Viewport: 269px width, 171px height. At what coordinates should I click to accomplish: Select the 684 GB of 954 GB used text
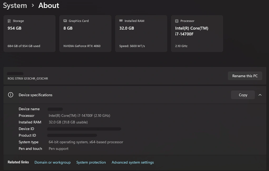[x=24, y=46]
